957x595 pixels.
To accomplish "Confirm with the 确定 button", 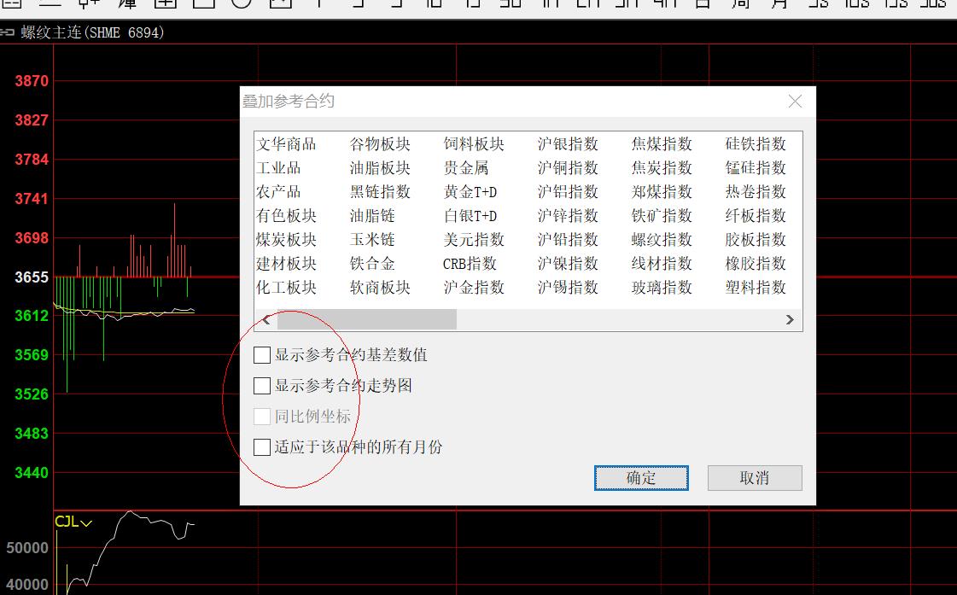I will click(641, 478).
